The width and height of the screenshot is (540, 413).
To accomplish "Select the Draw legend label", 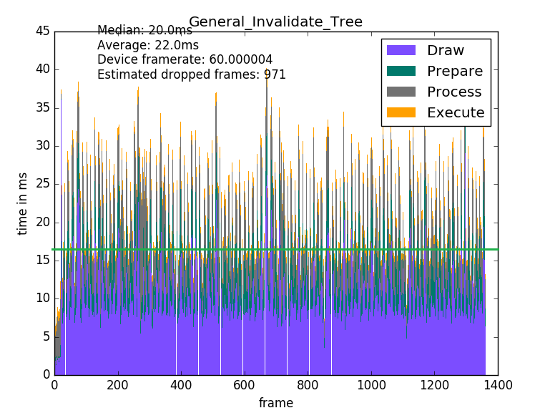I will [445, 51].
